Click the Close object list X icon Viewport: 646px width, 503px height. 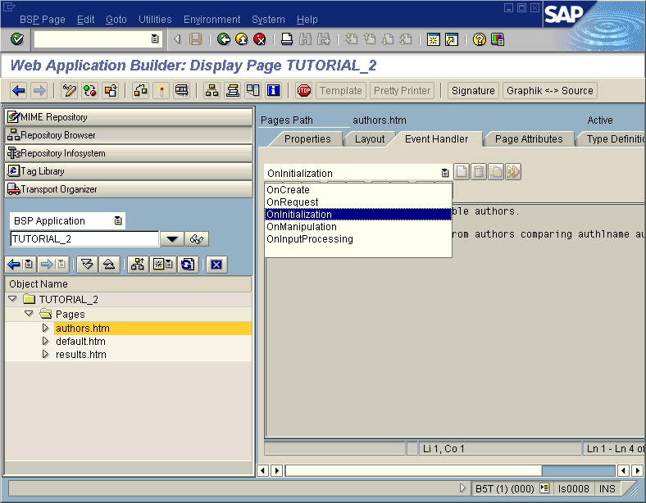[216, 265]
